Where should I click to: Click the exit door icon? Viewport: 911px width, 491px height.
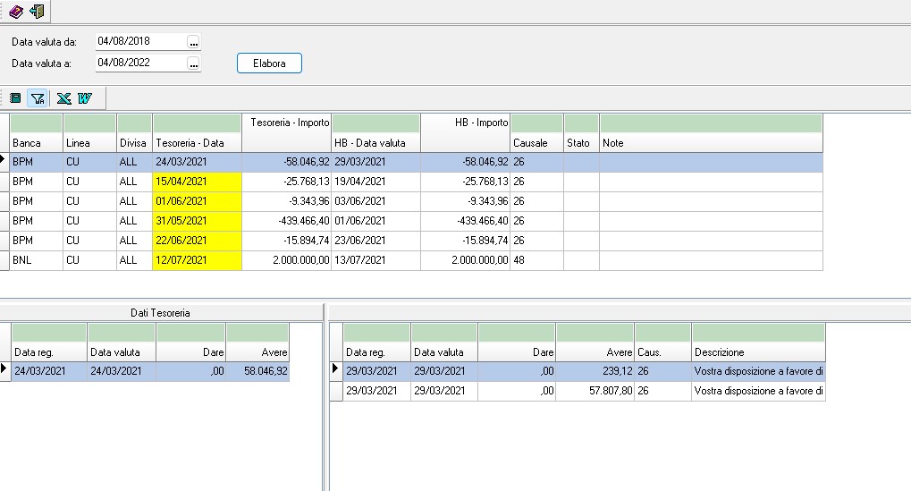click(x=37, y=12)
